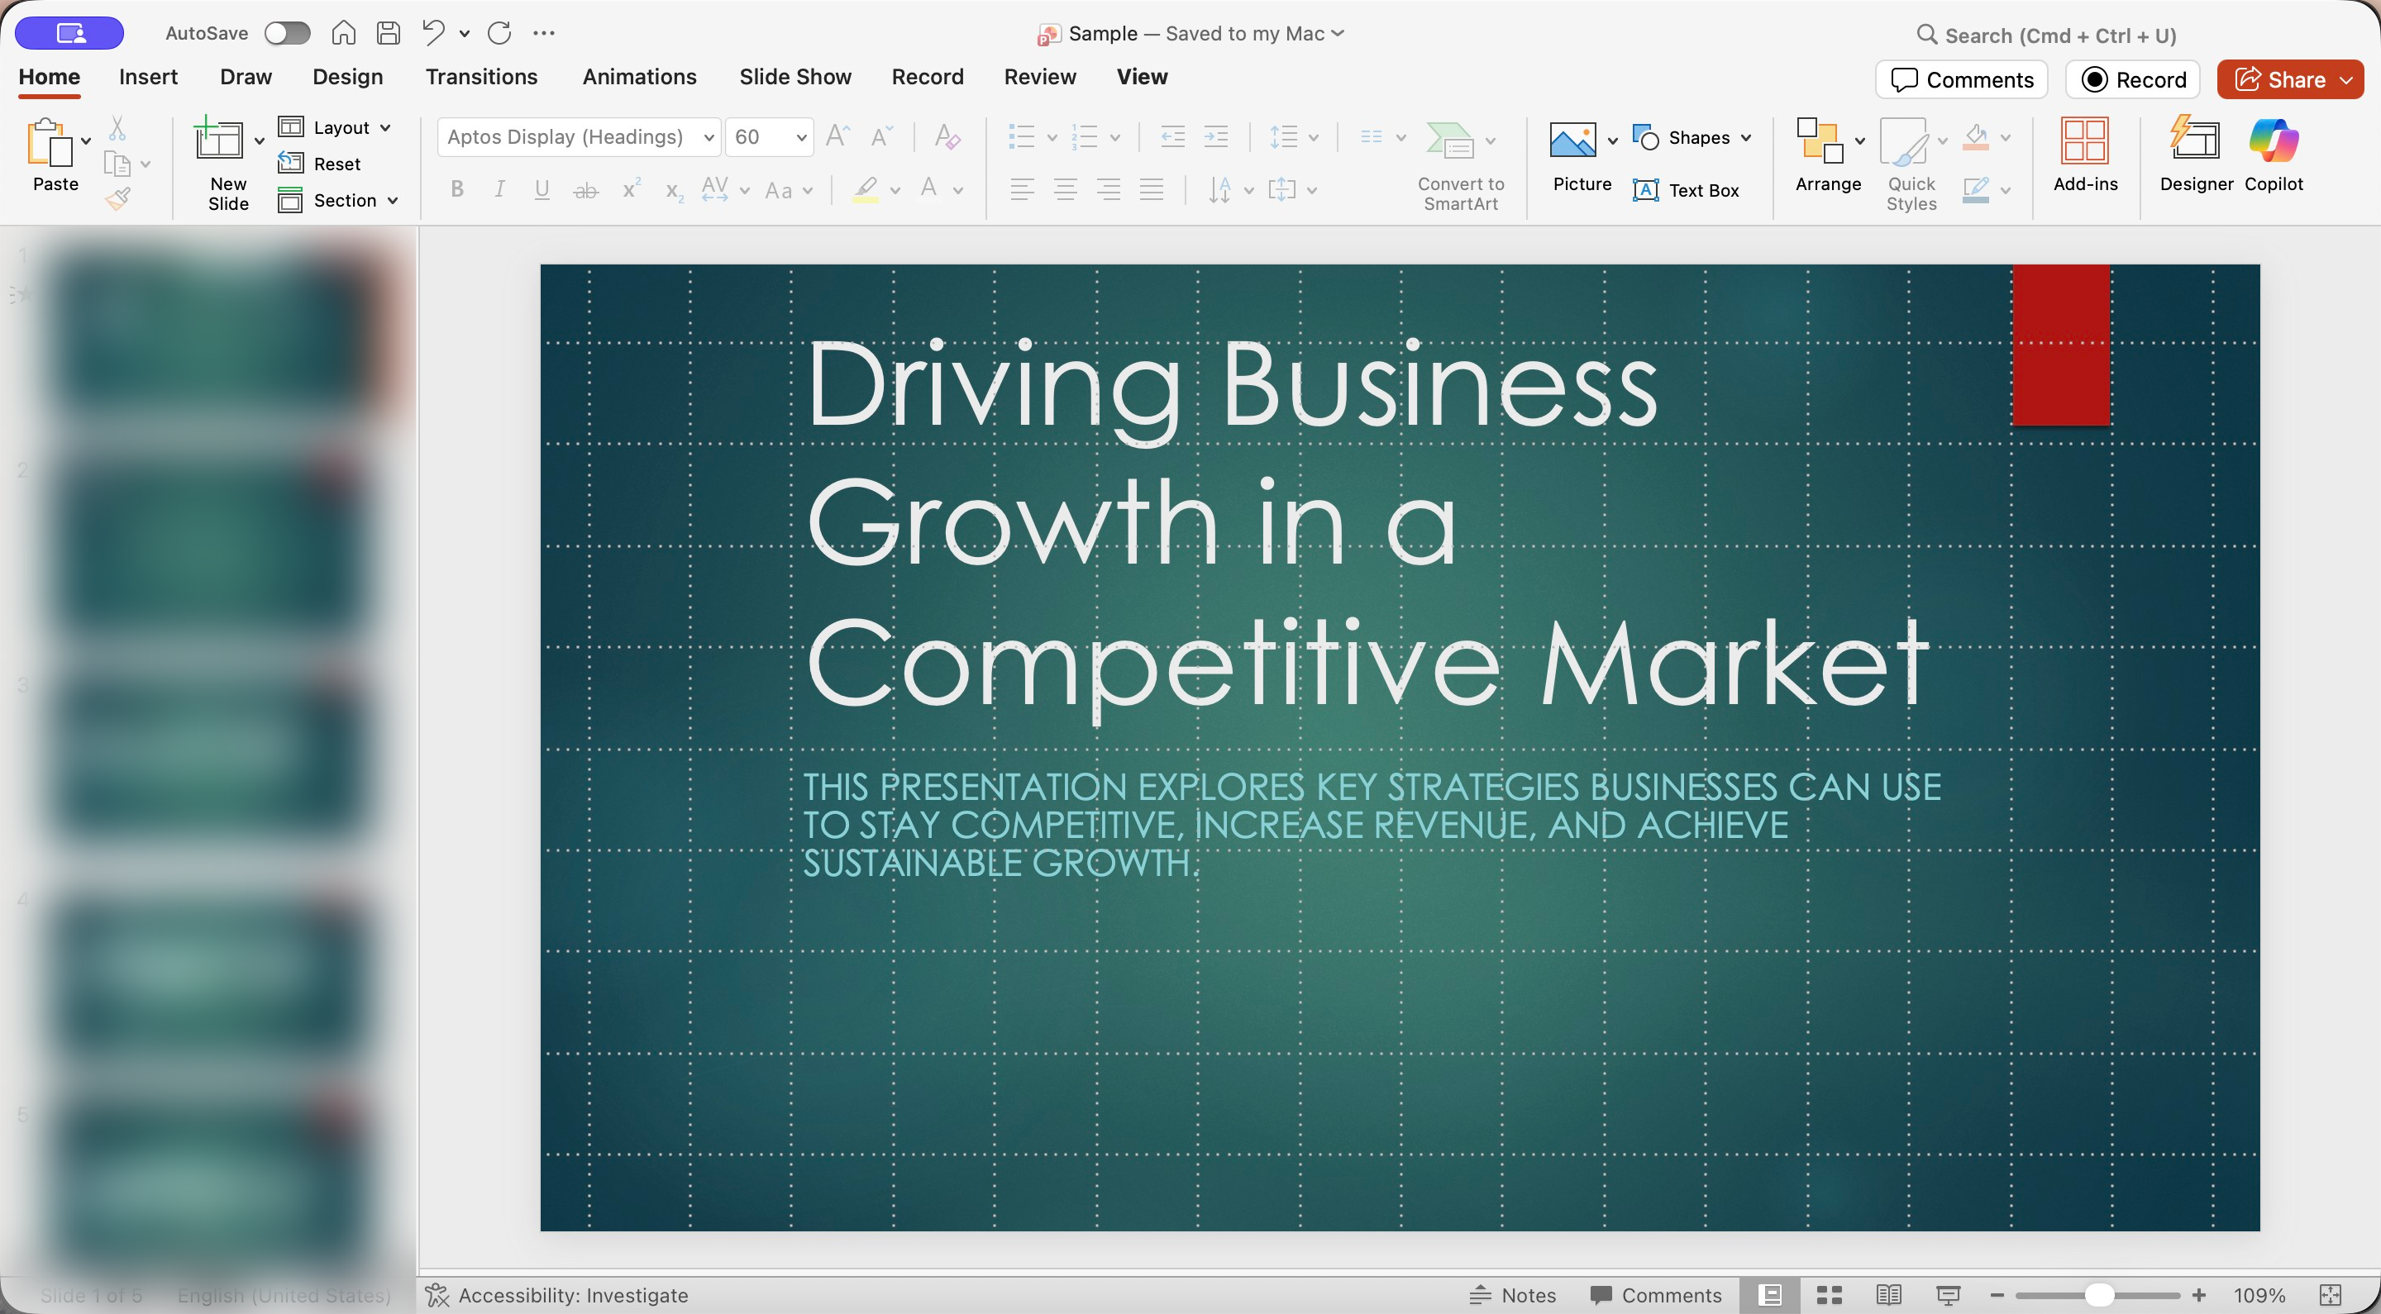The image size is (2381, 1314).
Task: Click the Convert to SmartArt icon
Action: click(1451, 140)
